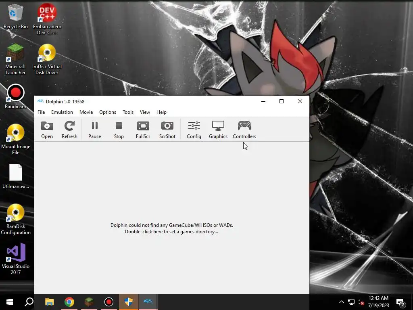Click the muted volume icon in the tray
The width and height of the screenshot is (413, 310).
pos(361,302)
